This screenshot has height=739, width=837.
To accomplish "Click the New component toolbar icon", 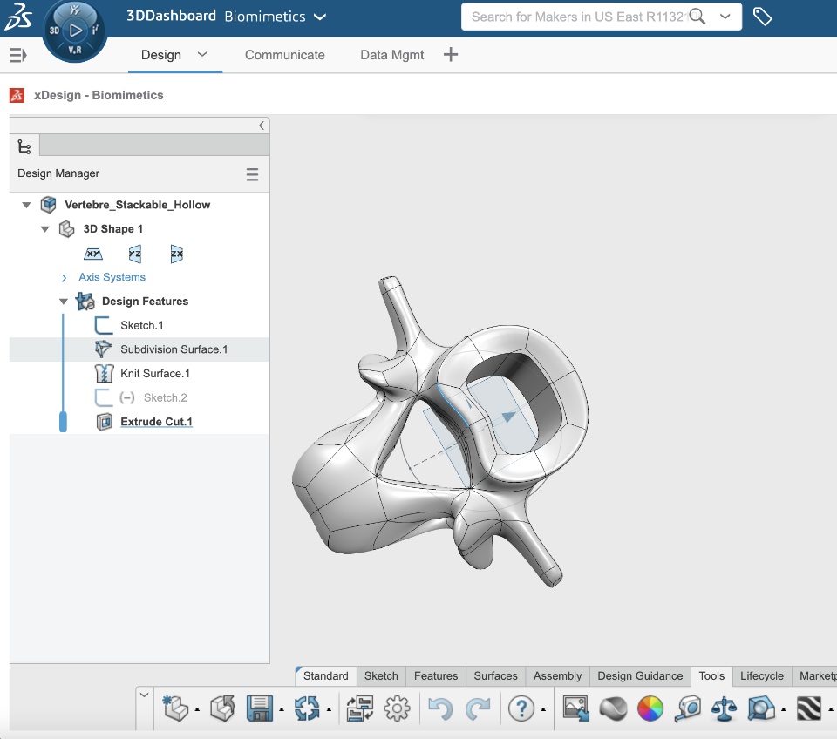I will [175, 708].
